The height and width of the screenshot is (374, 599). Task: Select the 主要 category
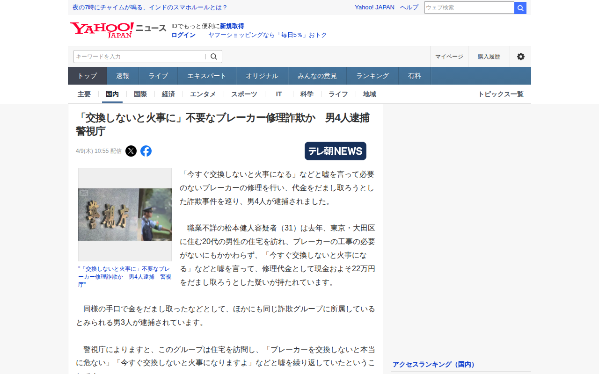[84, 94]
